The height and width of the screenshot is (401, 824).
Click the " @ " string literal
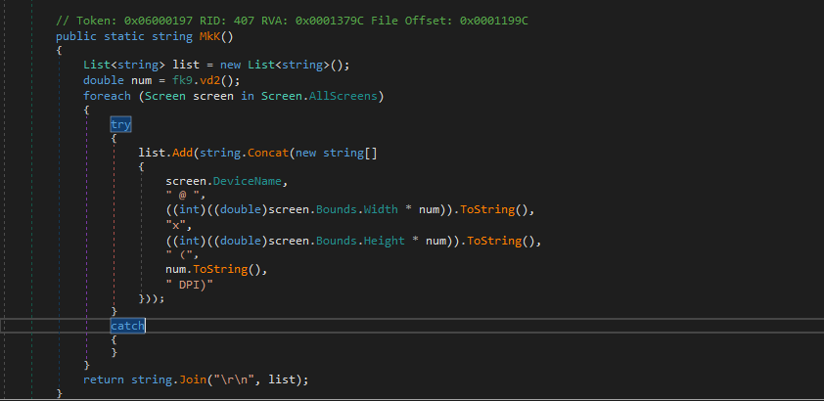click(x=183, y=196)
